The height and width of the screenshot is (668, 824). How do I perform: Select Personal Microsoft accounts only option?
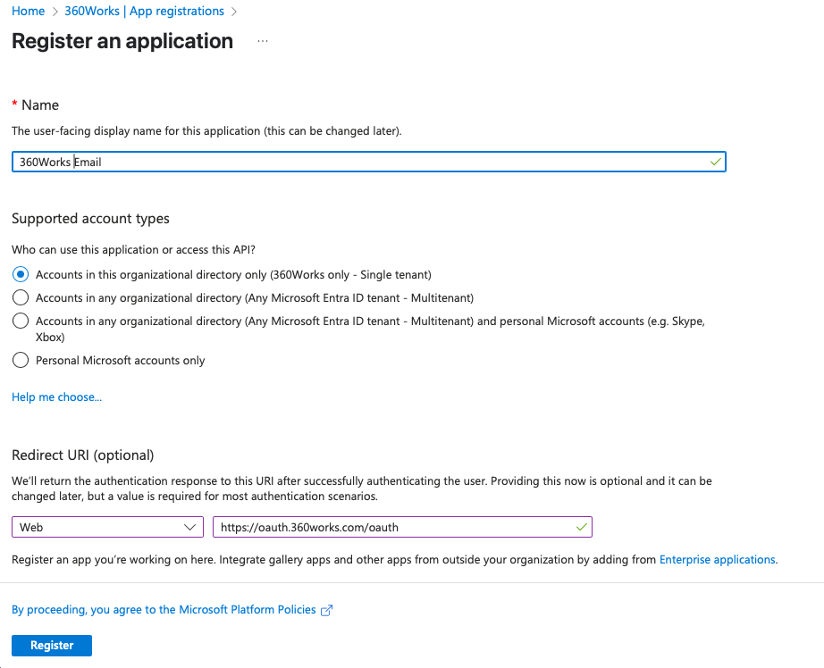21,360
